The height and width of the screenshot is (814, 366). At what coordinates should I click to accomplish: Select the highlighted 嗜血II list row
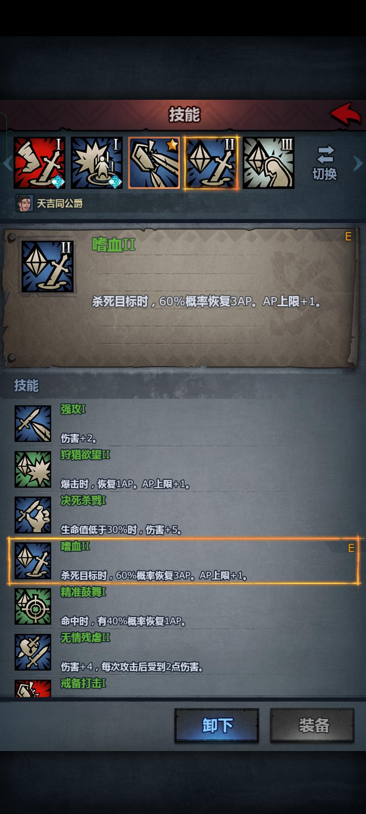point(183,561)
